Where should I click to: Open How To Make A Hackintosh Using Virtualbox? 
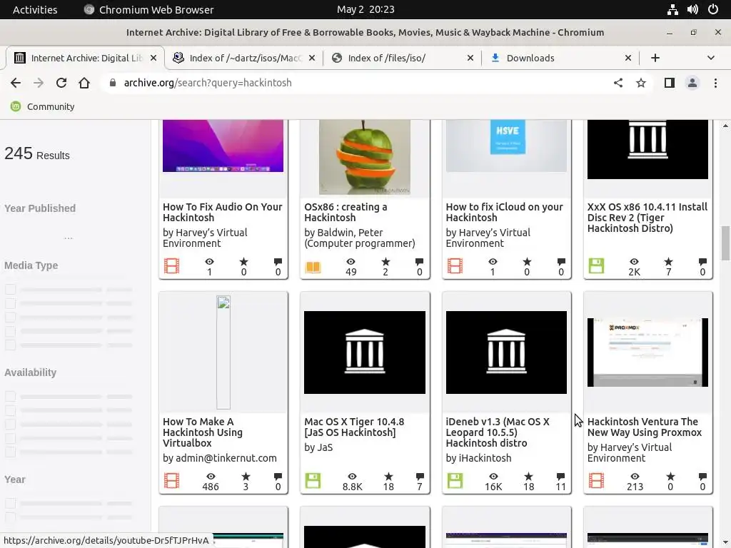pos(203,432)
